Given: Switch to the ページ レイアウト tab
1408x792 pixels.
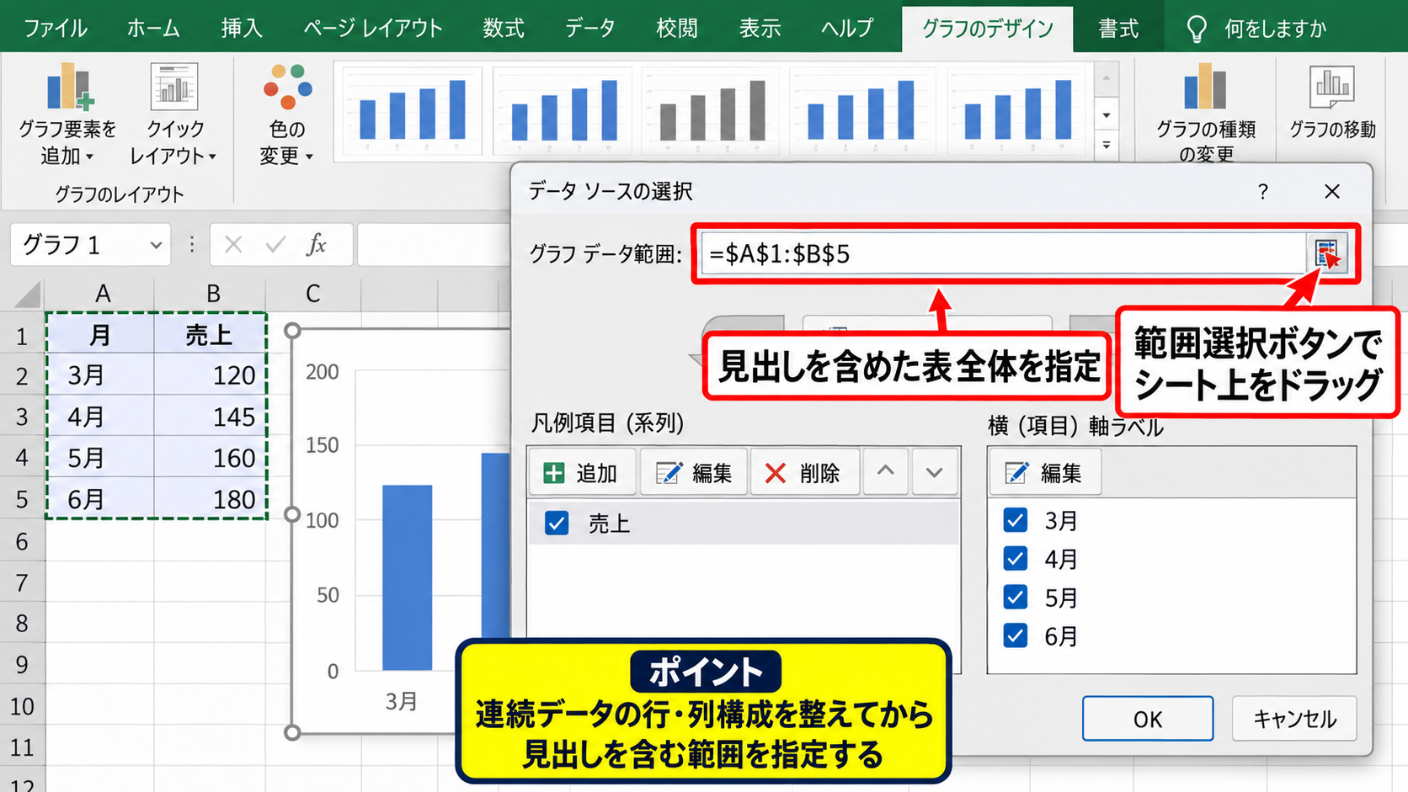Looking at the screenshot, I should 373,29.
